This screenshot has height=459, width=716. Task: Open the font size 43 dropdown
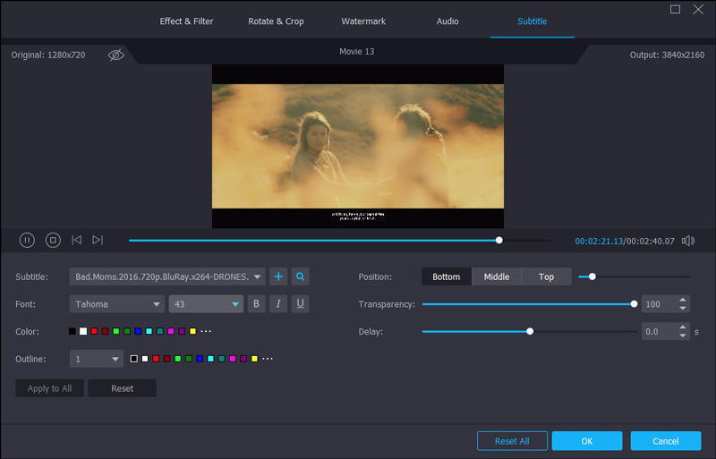(235, 305)
